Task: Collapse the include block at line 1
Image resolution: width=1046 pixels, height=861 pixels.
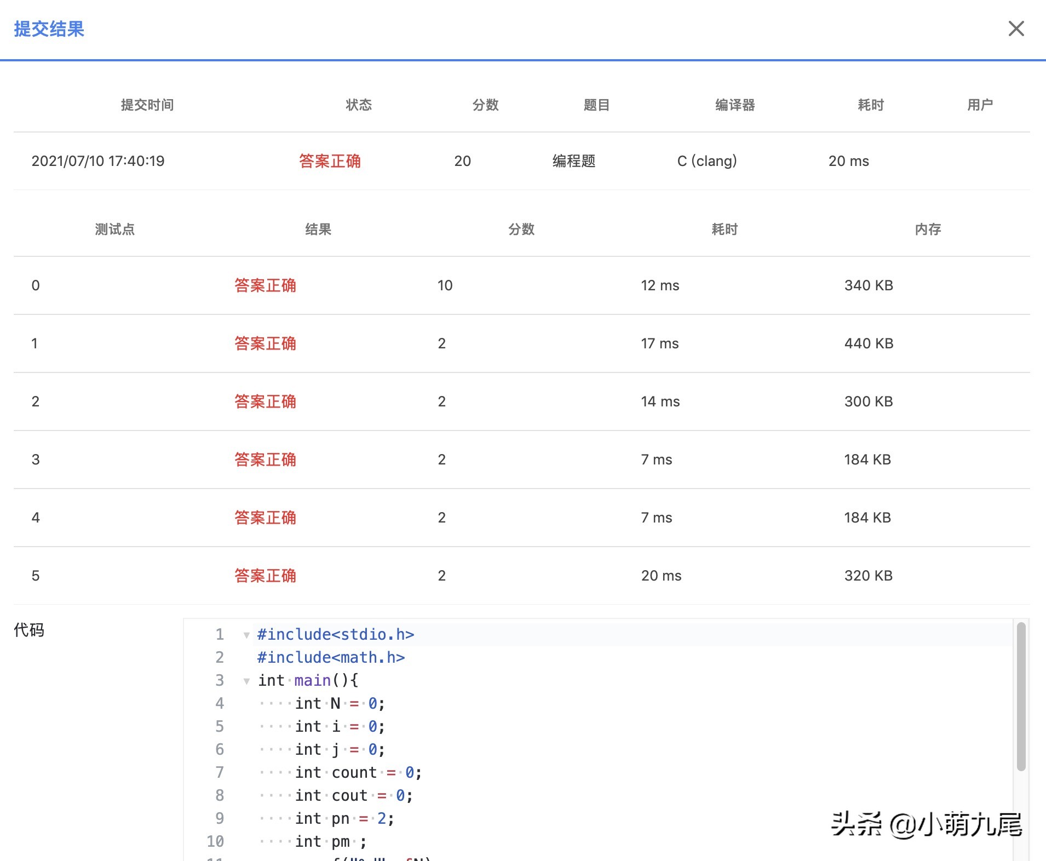Action: [x=246, y=634]
